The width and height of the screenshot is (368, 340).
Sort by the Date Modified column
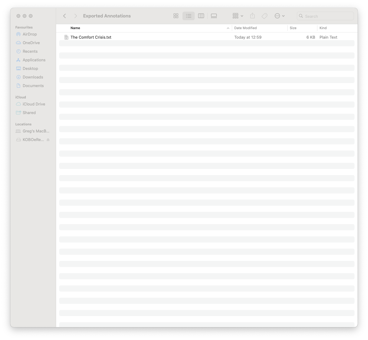[x=245, y=28]
